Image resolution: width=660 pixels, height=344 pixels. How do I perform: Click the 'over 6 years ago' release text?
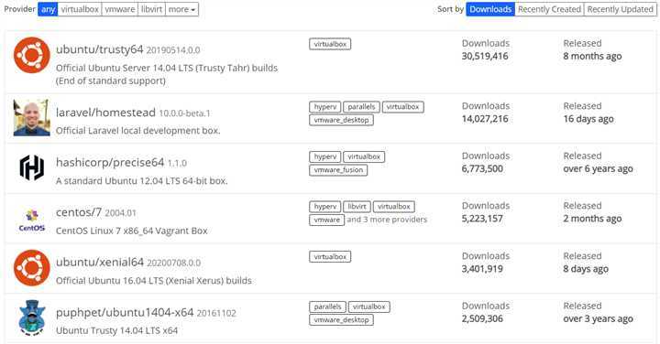[598, 169]
